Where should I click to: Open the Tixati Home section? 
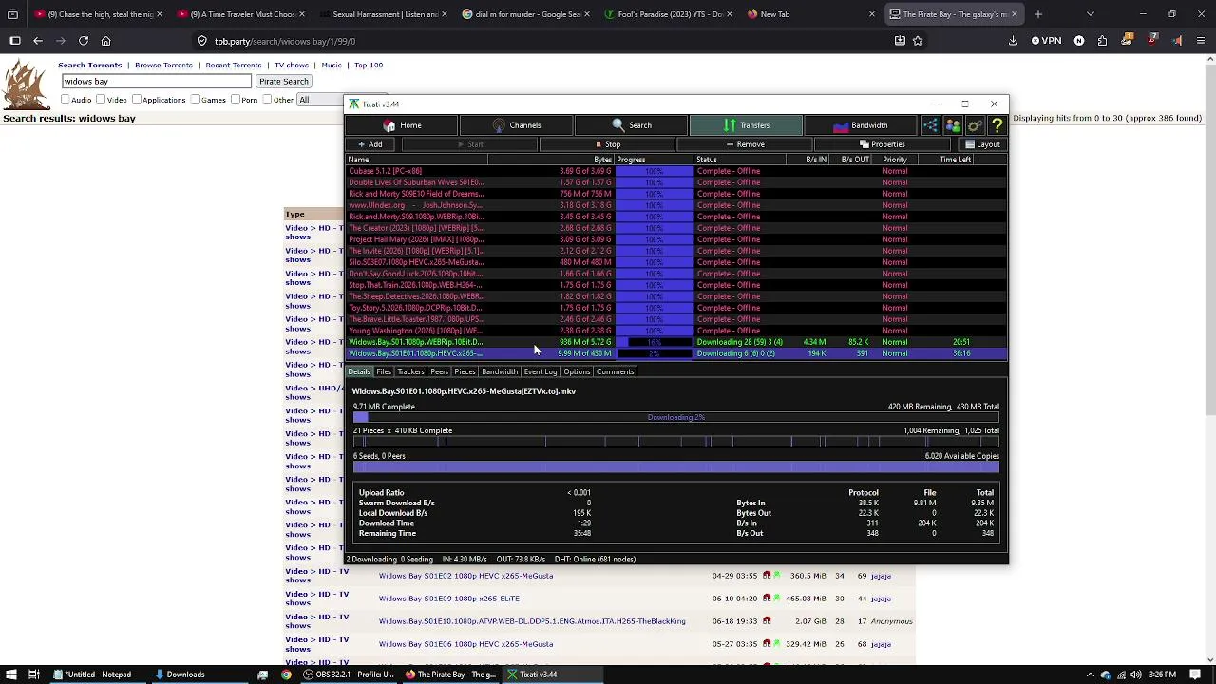coord(402,125)
